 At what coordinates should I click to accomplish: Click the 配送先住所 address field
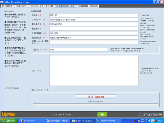tap(94, 38)
